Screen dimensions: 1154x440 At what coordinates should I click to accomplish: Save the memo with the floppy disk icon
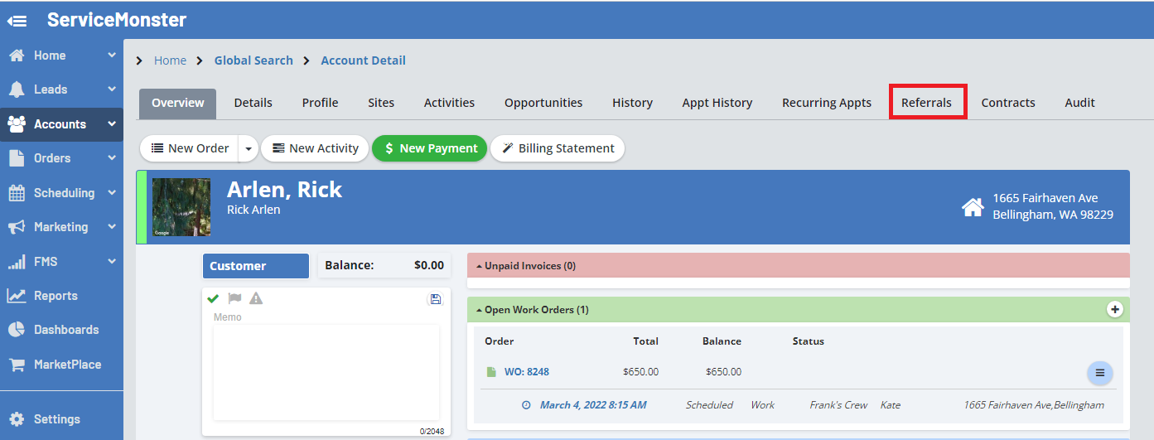click(436, 299)
